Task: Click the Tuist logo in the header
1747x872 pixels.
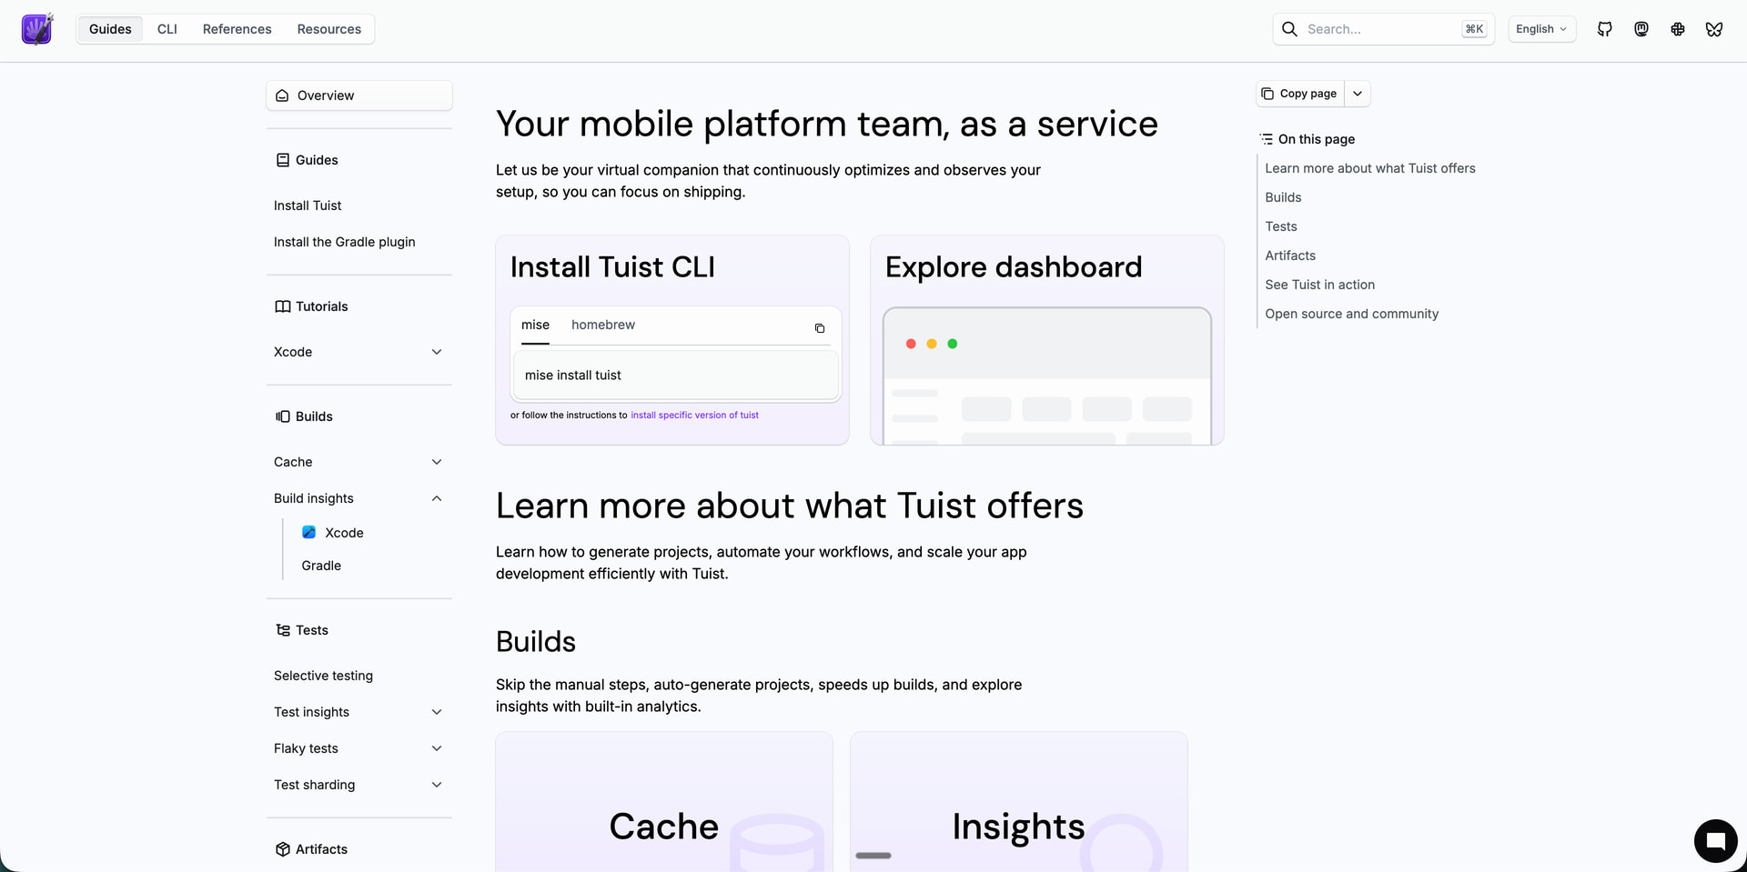Action: [37, 29]
